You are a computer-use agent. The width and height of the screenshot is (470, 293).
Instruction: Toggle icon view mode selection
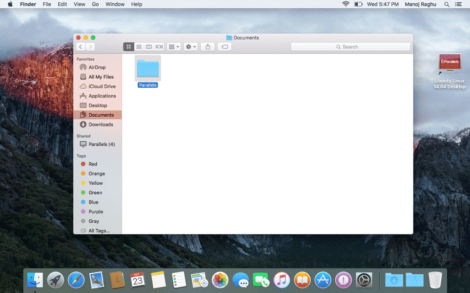(128, 46)
